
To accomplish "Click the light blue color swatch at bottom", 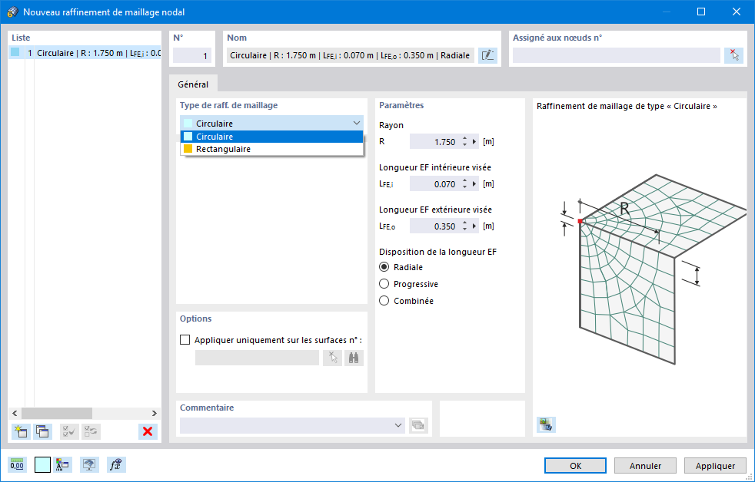I will coord(42,464).
